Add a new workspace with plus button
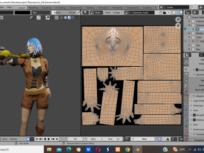This screenshot has height=153, width=204. [156, 8]
